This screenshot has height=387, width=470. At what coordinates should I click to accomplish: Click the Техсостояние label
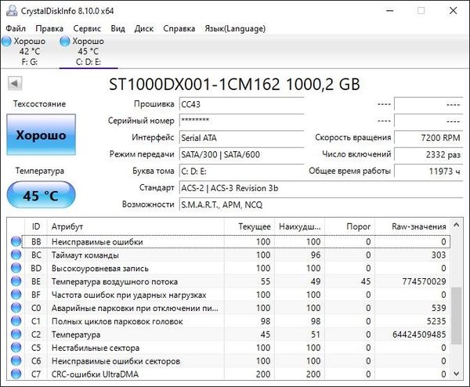coord(39,103)
